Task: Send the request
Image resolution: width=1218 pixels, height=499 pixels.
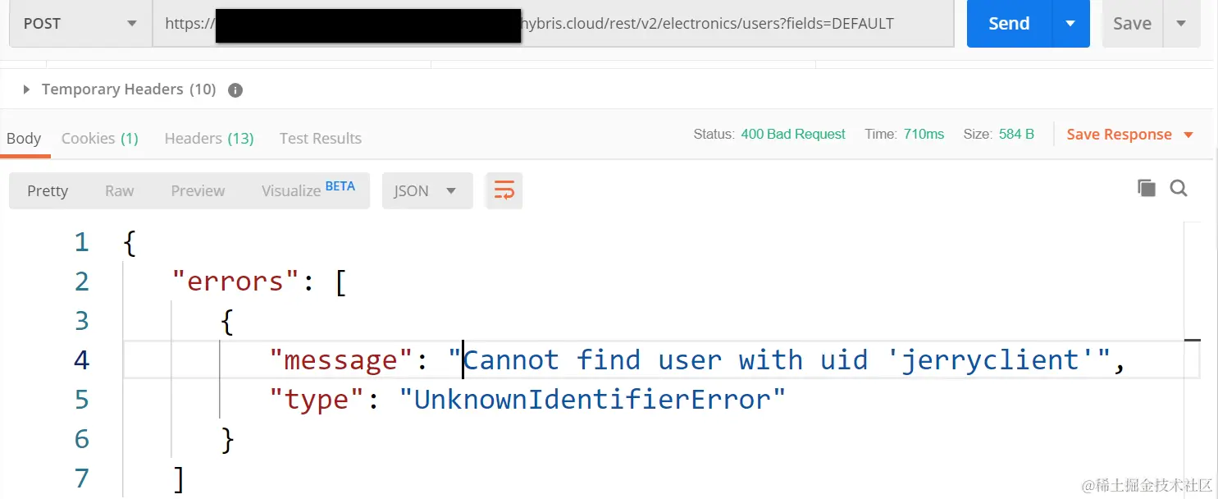Action: [1009, 24]
